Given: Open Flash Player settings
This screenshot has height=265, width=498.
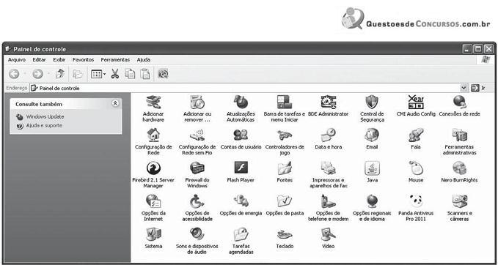Looking at the screenshot, I should 241,168.
